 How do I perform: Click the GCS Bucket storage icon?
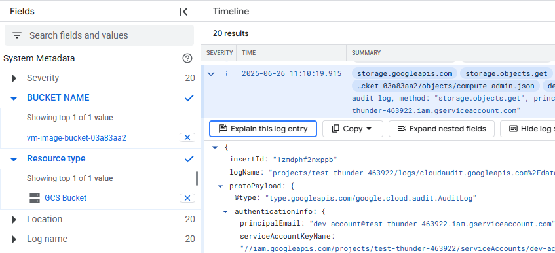point(35,198)
